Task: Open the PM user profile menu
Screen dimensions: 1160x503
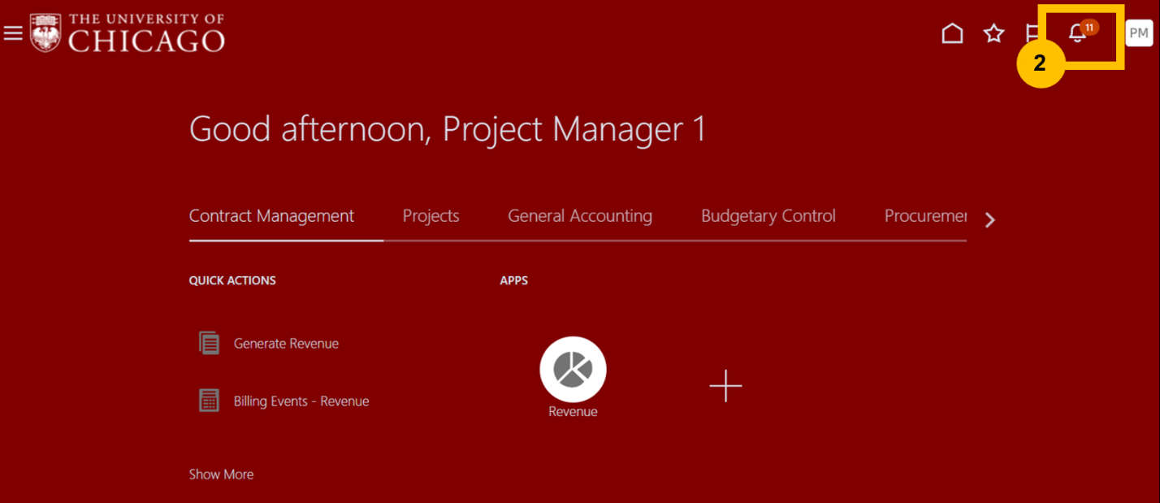Action: click(1139, 33)
